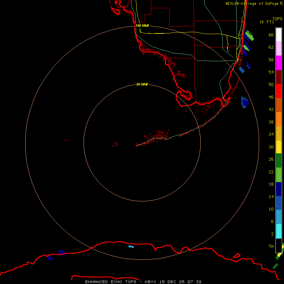Click the [K FT] units label
The image size is (284, 284).
[267, 22]
